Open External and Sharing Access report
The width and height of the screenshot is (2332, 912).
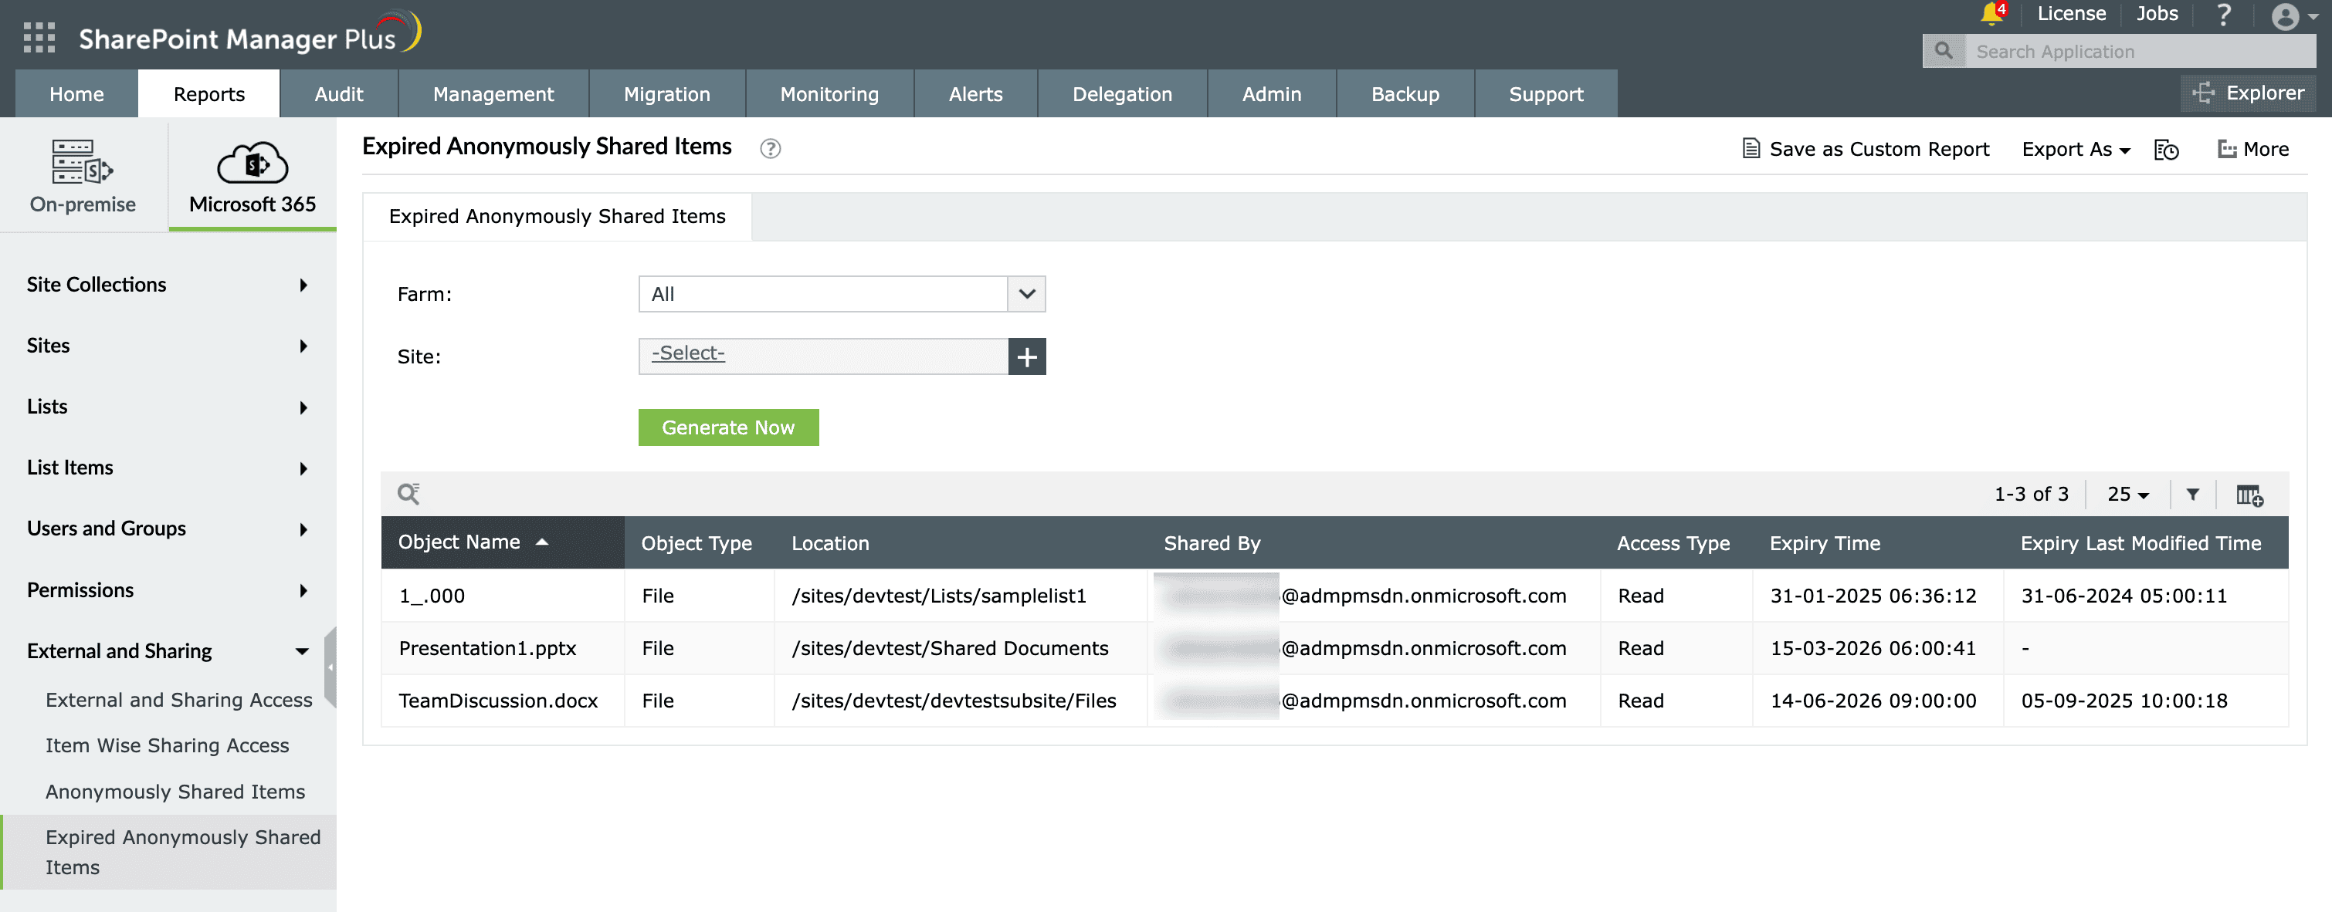(179, 699)
